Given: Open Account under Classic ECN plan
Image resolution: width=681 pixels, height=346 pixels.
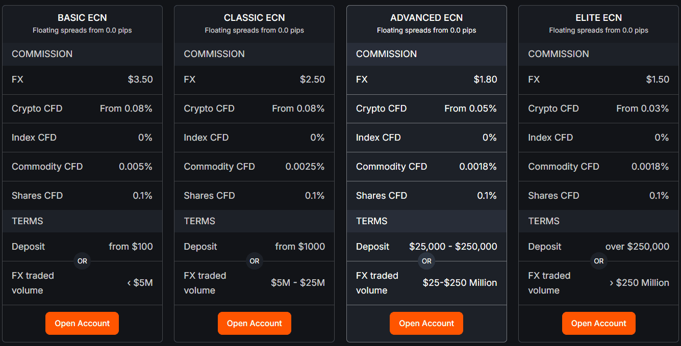Looking at the screenshot, I should (254, 323).
